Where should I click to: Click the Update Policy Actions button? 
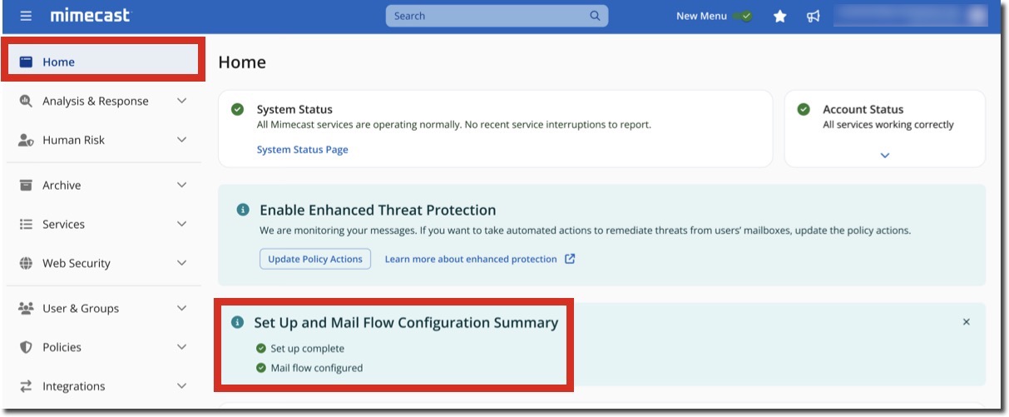coord(315,259)
